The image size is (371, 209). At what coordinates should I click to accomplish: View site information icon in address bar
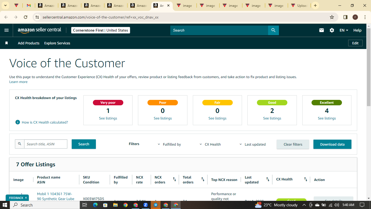[37, 17]
